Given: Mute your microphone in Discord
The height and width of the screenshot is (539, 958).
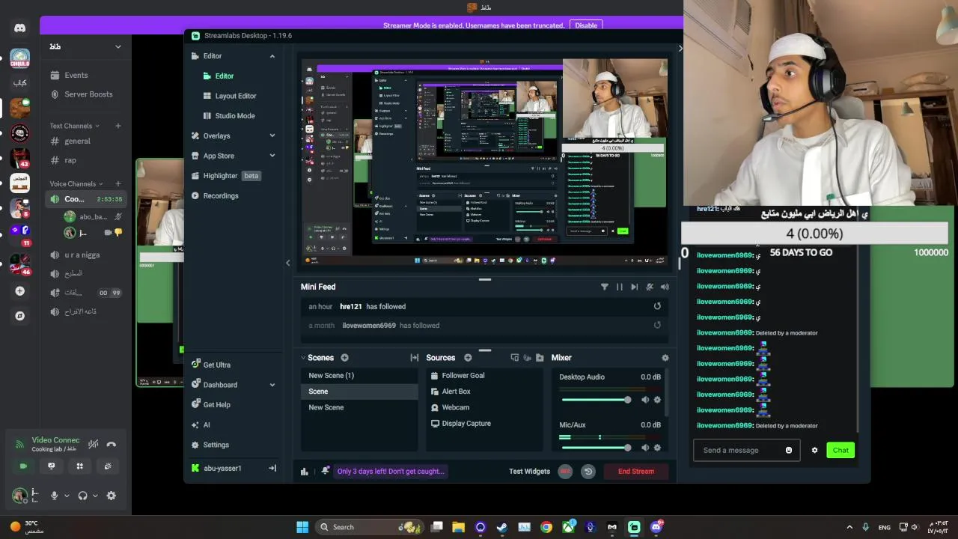Looking at the screenshot, I should click(x=54, y=496).
